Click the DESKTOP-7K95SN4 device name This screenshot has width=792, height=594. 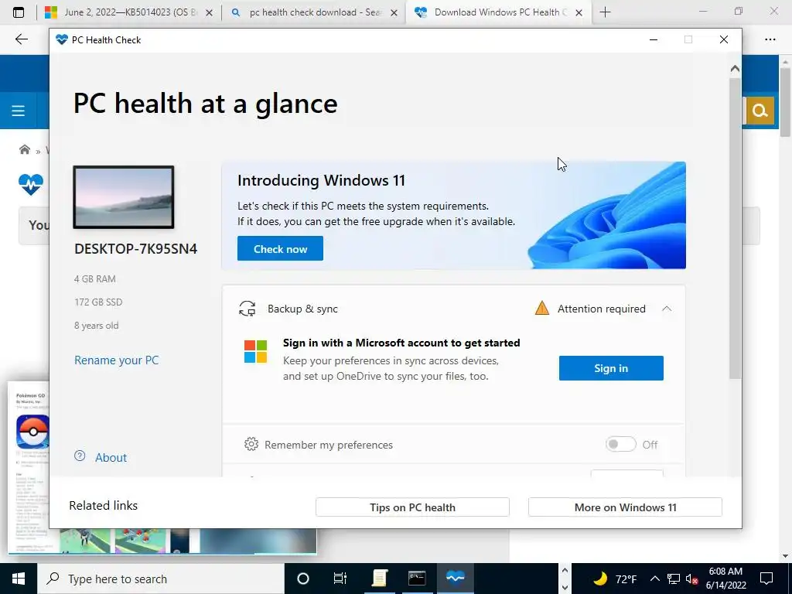tap(136, 249)
